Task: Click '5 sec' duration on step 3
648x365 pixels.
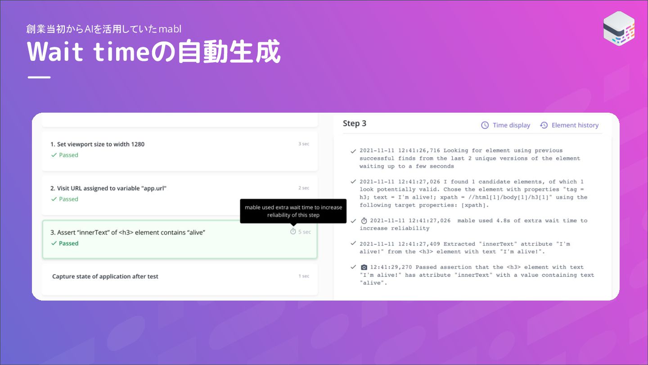Action: coord(305,232)
